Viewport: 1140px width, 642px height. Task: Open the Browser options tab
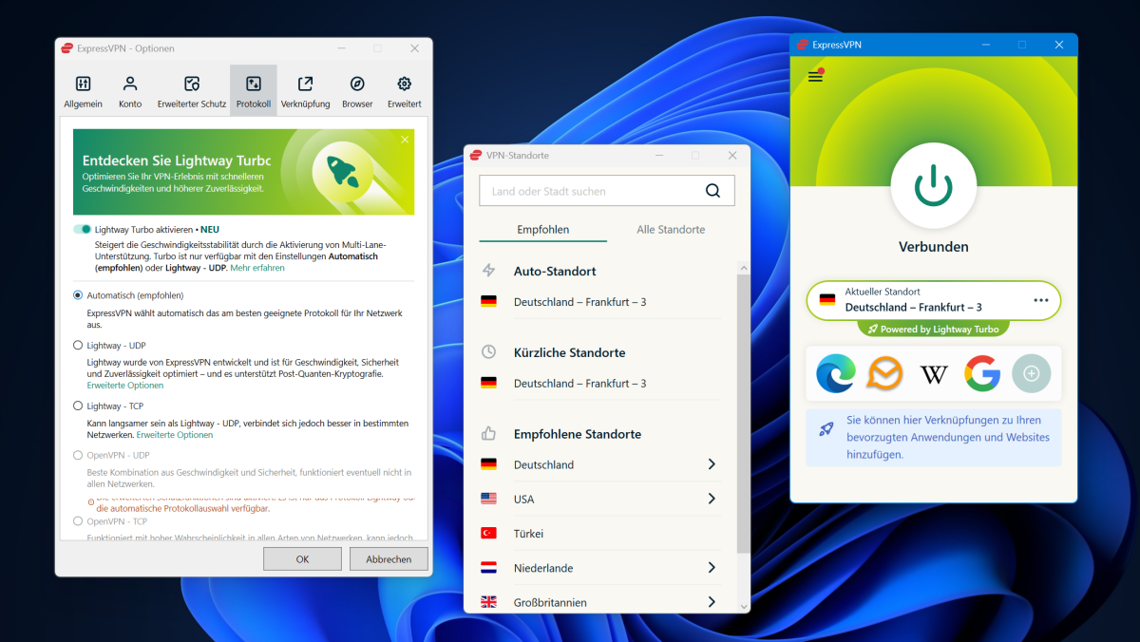[357, 91]
